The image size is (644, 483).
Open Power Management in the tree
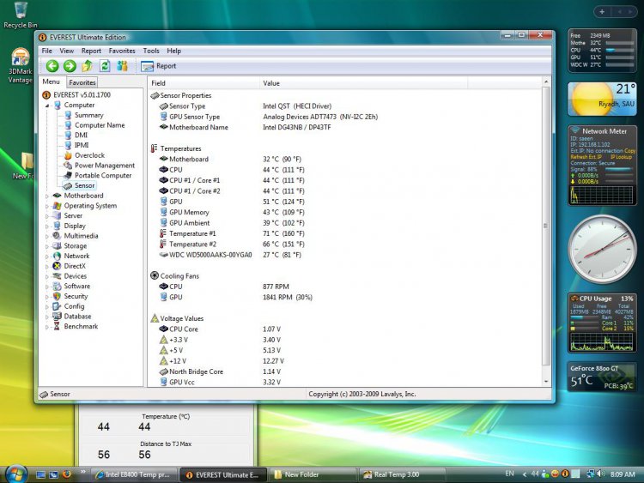point(105,166)
